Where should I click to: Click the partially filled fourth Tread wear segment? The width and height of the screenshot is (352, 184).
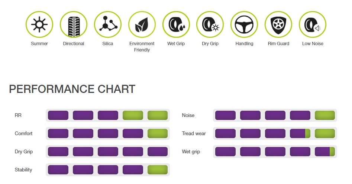coord(300,134)
